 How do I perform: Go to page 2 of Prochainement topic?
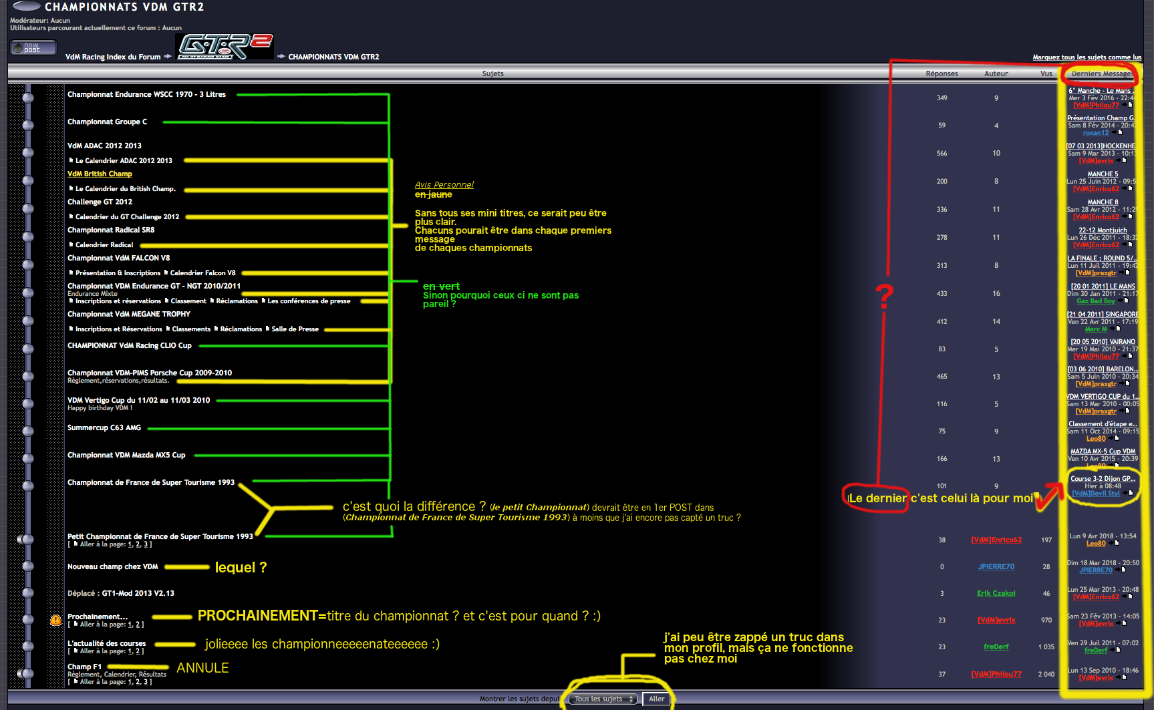click(138, 625)
